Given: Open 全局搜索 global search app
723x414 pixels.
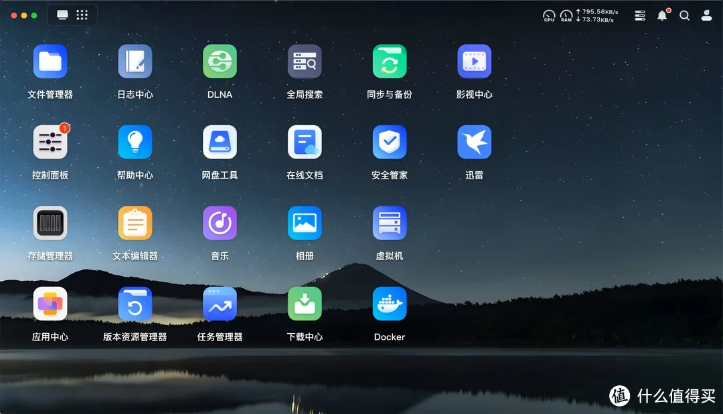Looking at the screenshot, I should click(x=305, y=62).
